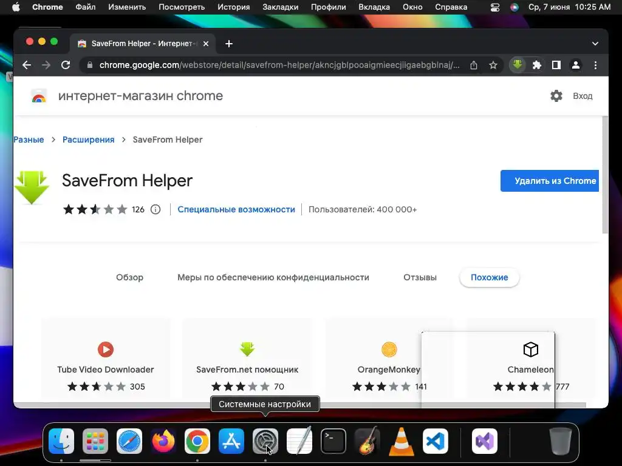This screenshot has height=466, width=622.
Task: Launch Firefox from the Dock
Action: 163,441
